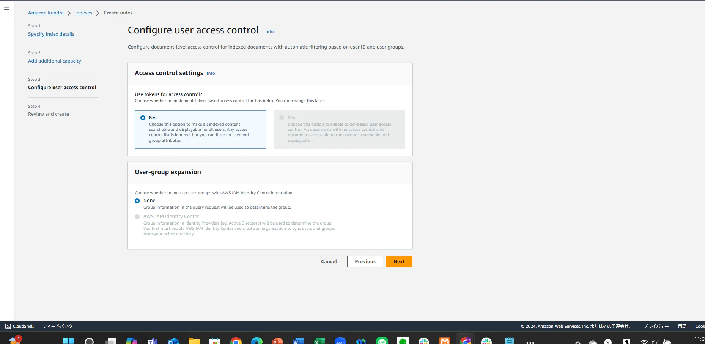The image size is (705, 344).
Task: Click the Next button
Action: click(399, 262)
